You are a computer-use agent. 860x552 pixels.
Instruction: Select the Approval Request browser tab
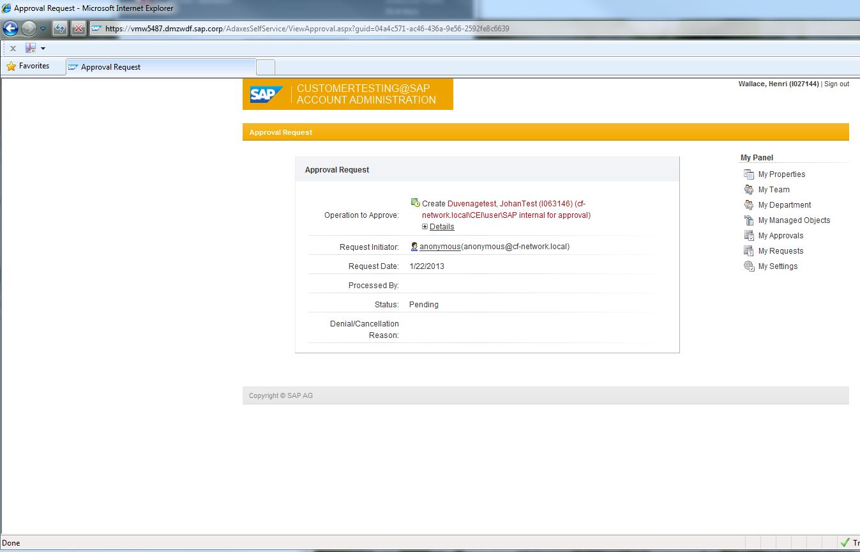(161, 67)
